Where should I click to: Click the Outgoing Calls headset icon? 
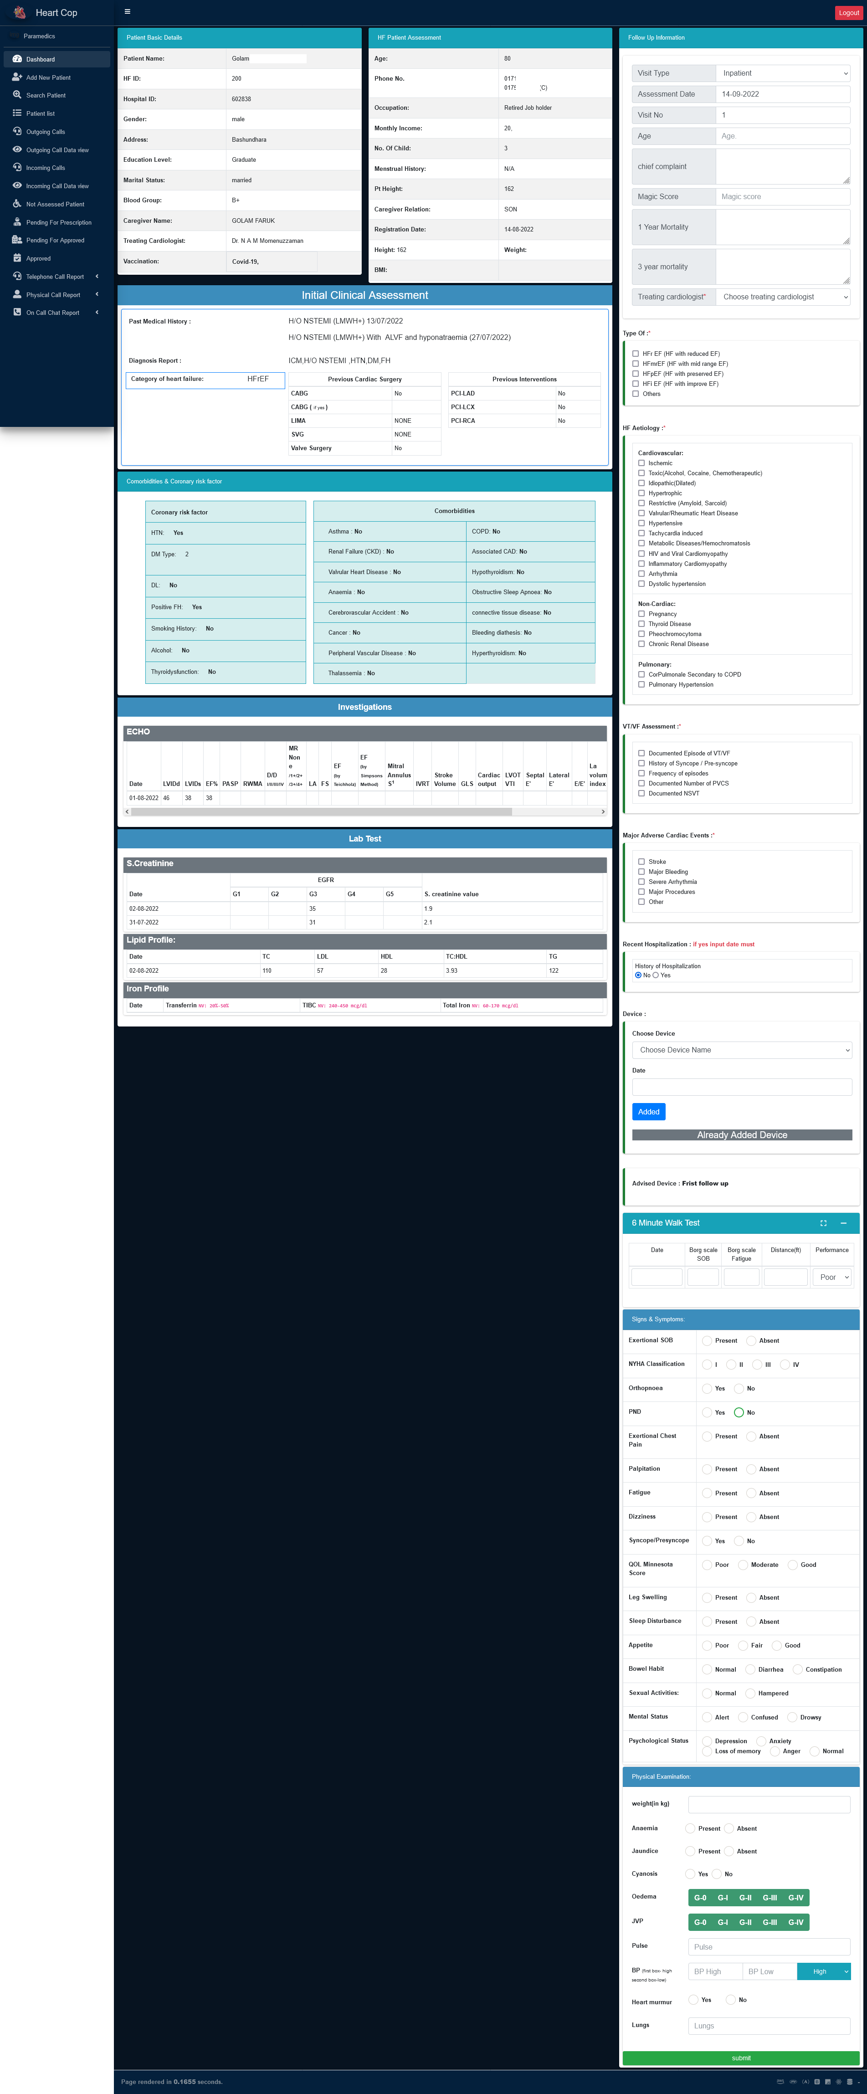pos(17,132)
